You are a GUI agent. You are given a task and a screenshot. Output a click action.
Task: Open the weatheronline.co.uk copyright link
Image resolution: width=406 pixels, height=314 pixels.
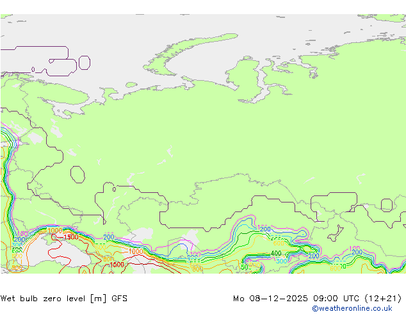tap(352, 308)
